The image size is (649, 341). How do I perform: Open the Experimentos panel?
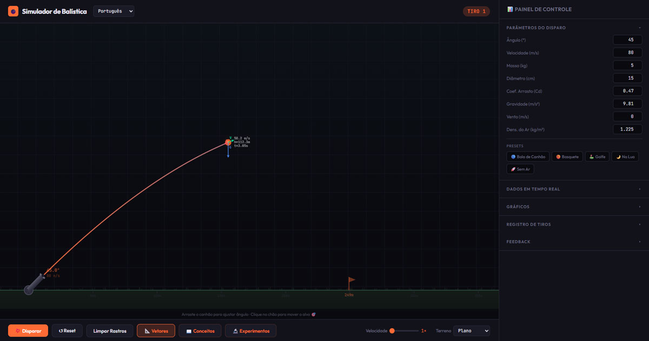tap(250, 331)
